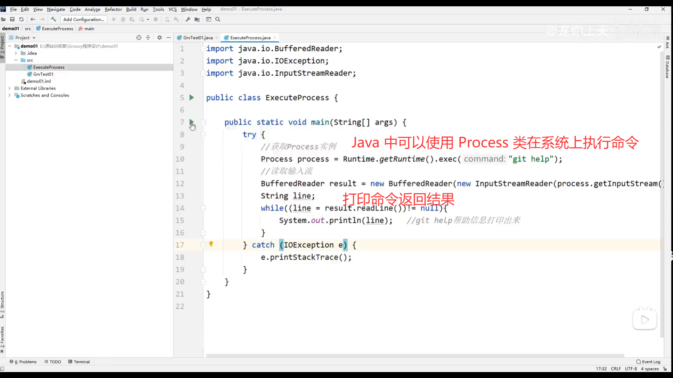Open the Refactor menu

pos(113,9)
